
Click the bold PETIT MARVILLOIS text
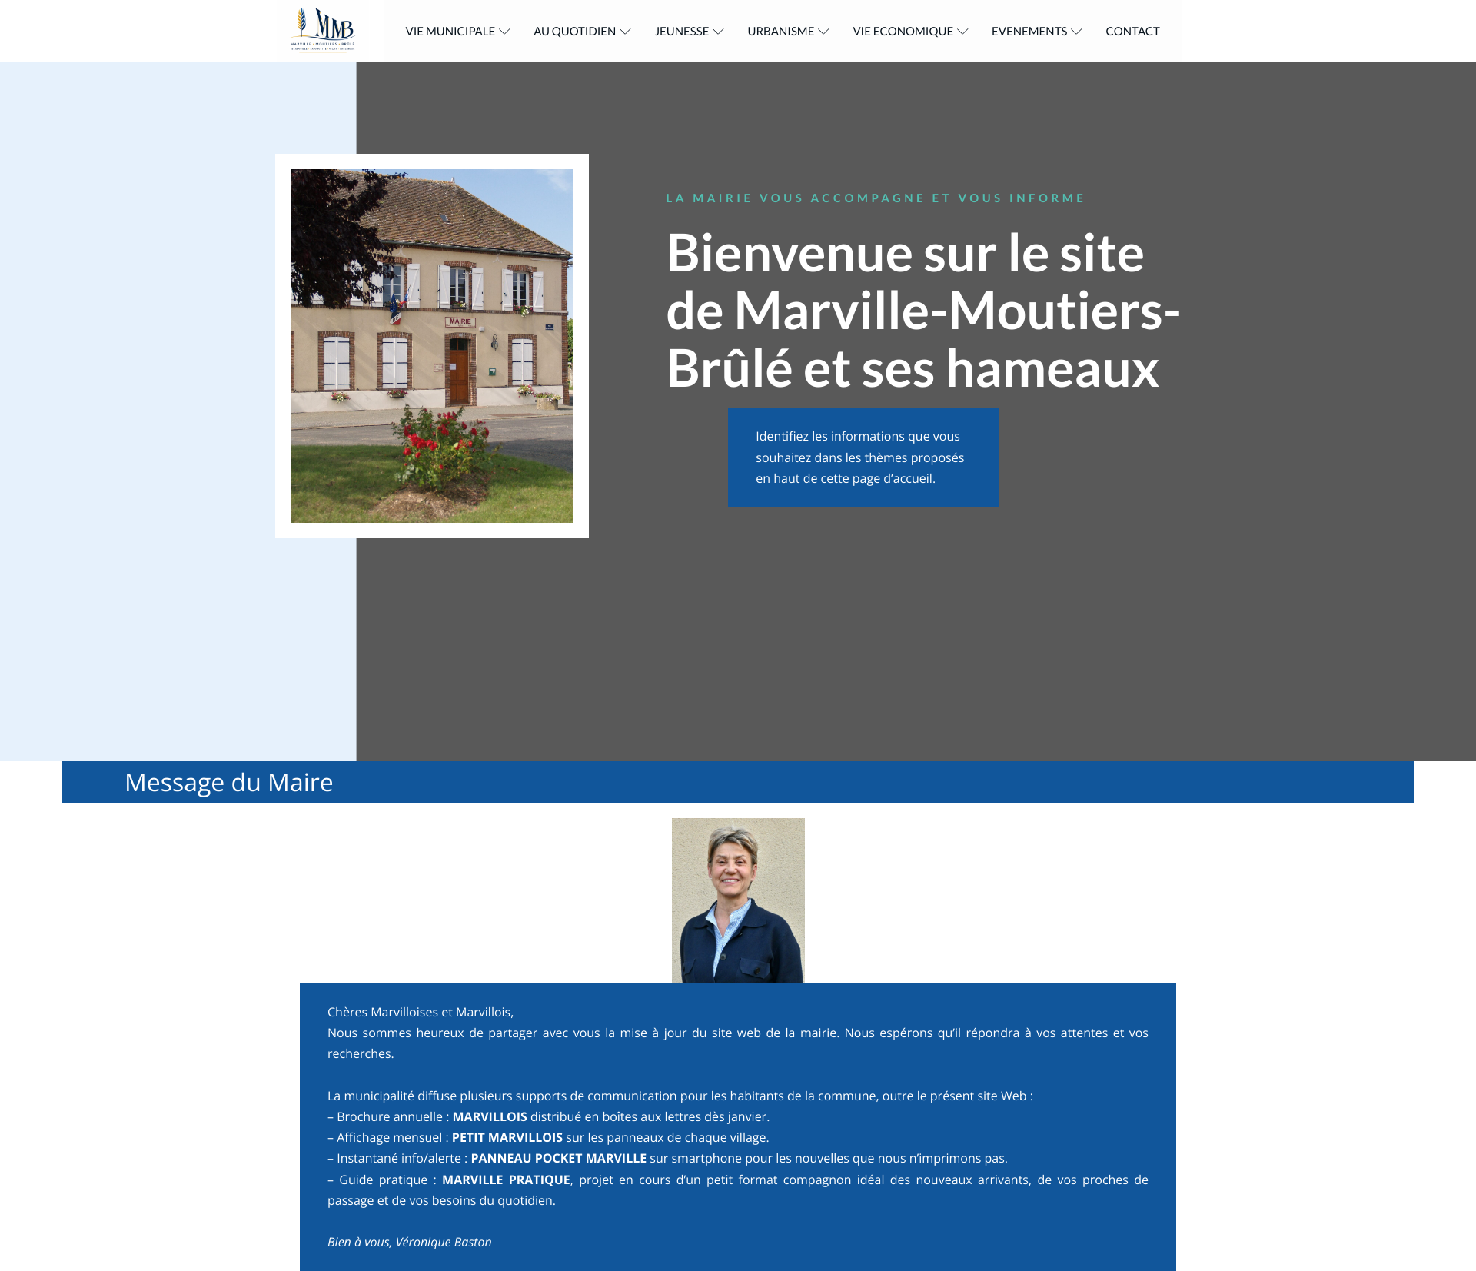click(x=507, y=1137)
